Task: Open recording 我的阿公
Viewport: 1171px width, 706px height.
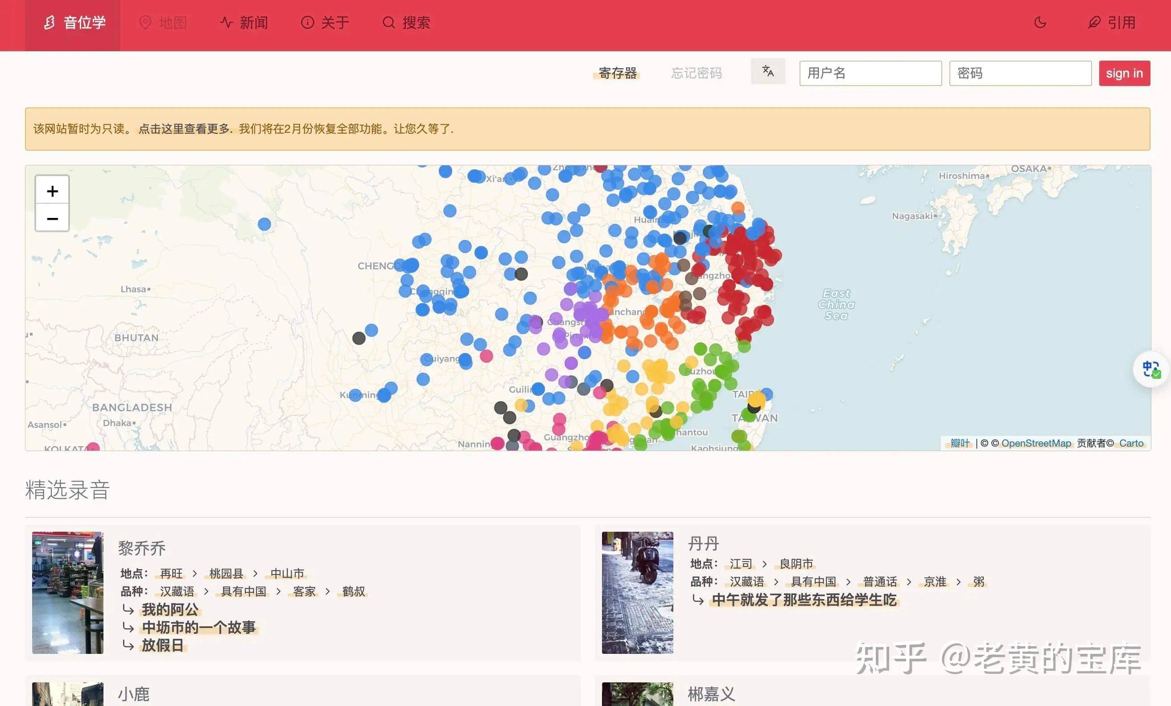Action: [x=170, y=610]
